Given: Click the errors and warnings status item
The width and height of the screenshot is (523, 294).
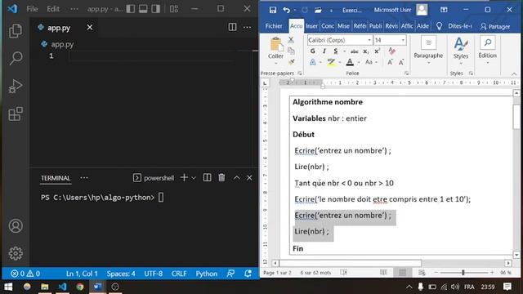Looking at the screenshot, I should [25, 274].
